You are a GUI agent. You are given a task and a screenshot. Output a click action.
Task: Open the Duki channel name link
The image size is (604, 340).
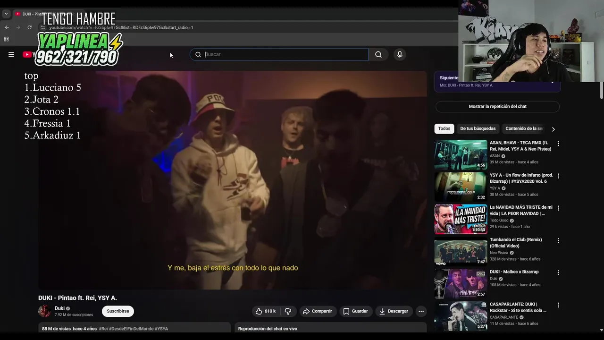coord(59,308)
